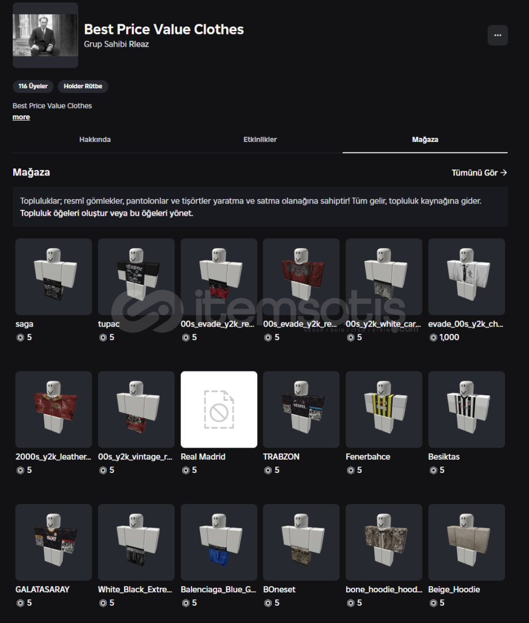This screenshot has height=623, width=529.
Task: Click the Holder Rütbe rank badge
Action: tap(82, 86)
